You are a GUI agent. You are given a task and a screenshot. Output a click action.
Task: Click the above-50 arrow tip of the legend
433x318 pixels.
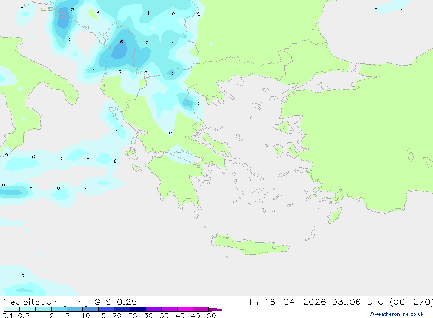[x=216, y=310]
